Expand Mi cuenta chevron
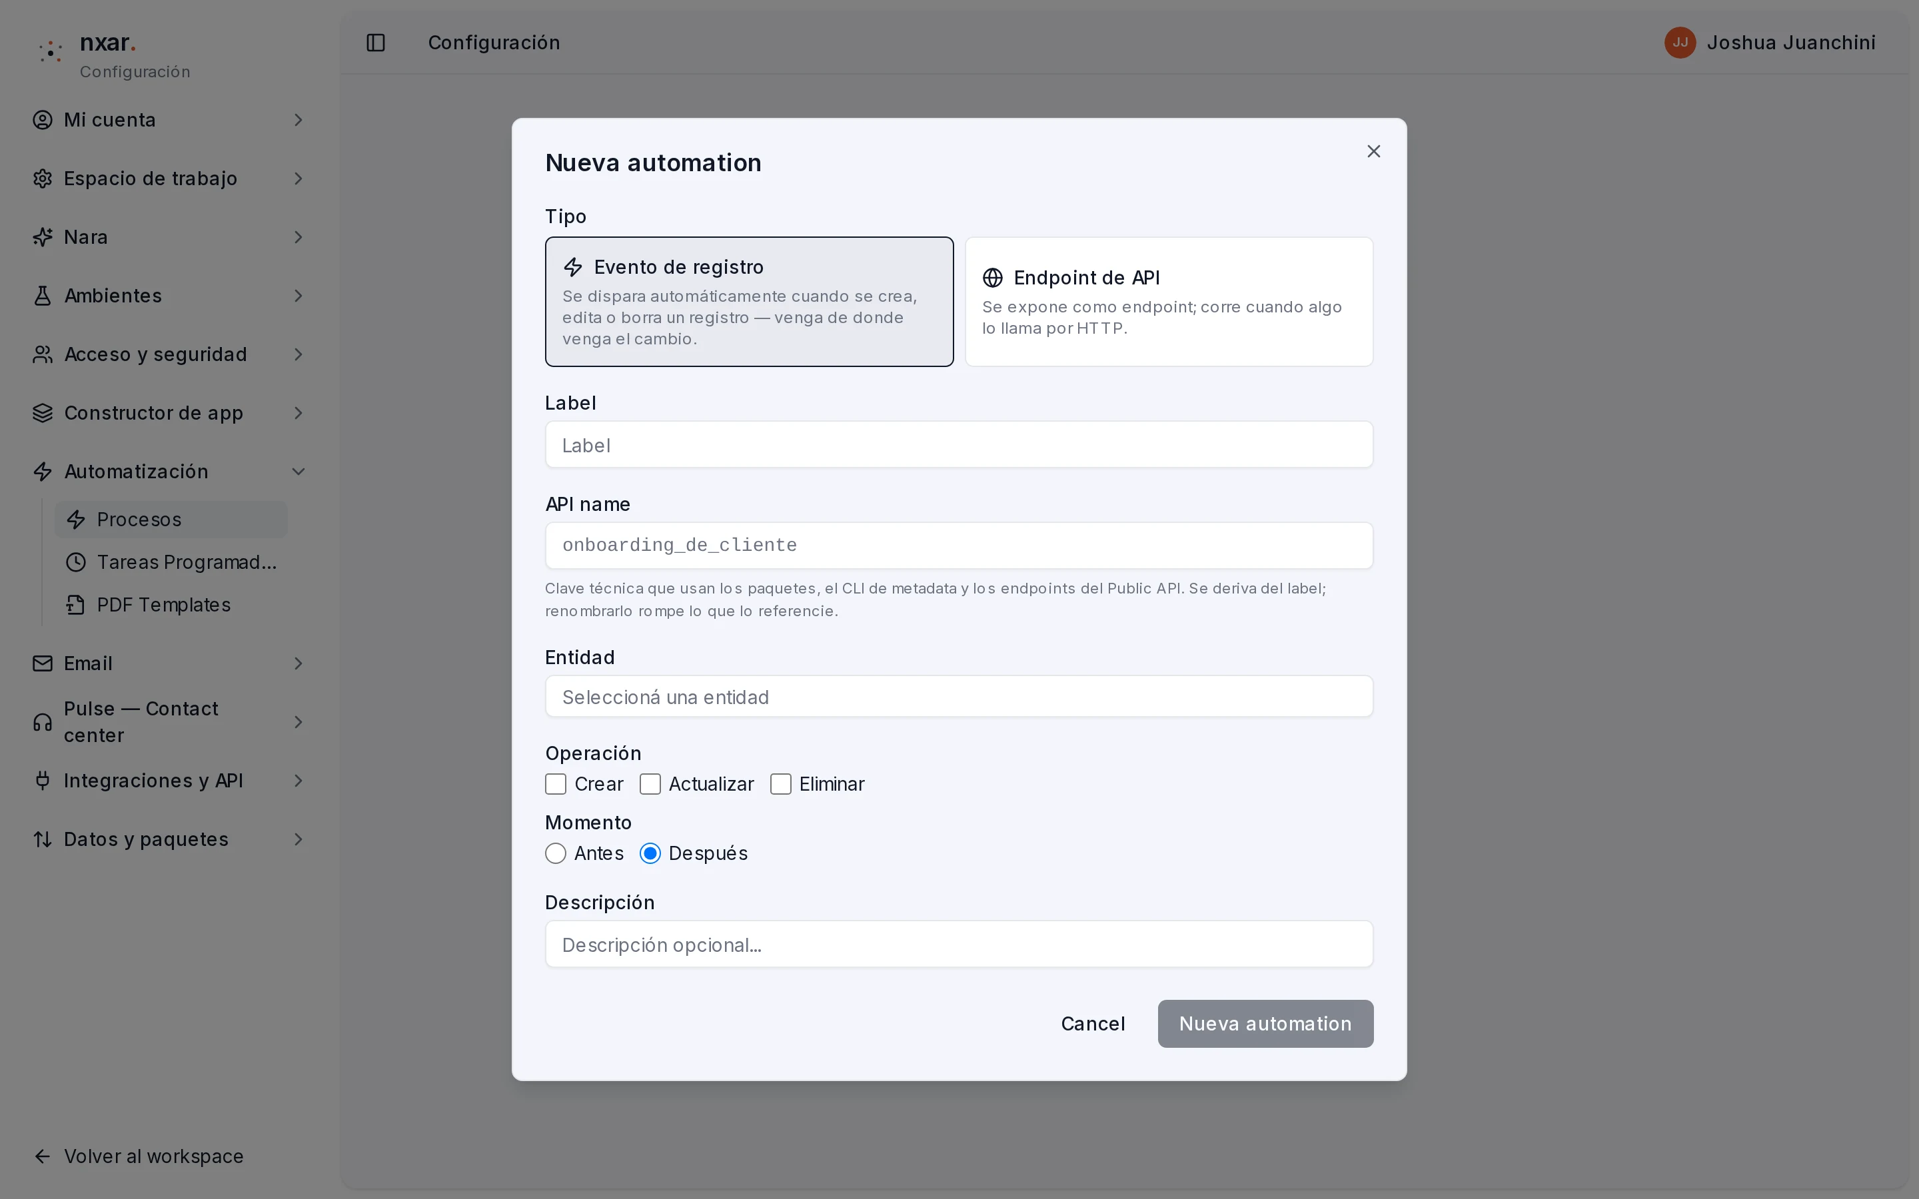Viewport: 1919px width, 1199px height. point(298,120)
